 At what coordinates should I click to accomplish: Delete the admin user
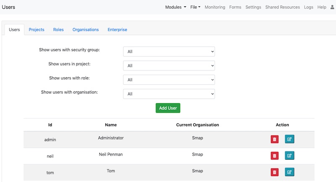pyautogui.click(x=274, y=139)
